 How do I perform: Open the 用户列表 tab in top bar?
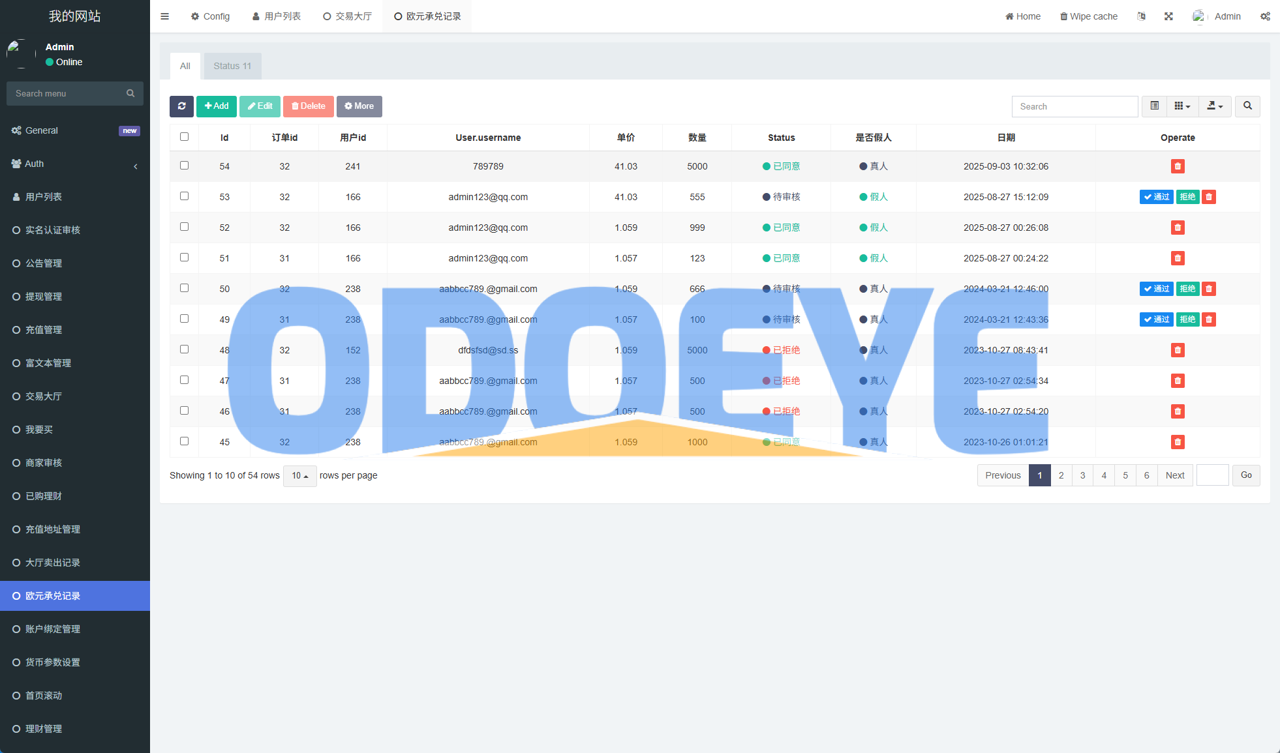coord(277,16)
